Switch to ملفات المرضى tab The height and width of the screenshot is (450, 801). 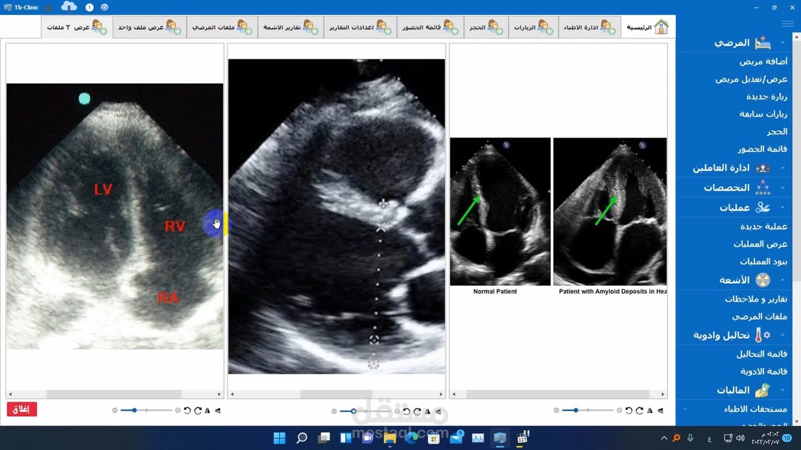tap(222, 27)
